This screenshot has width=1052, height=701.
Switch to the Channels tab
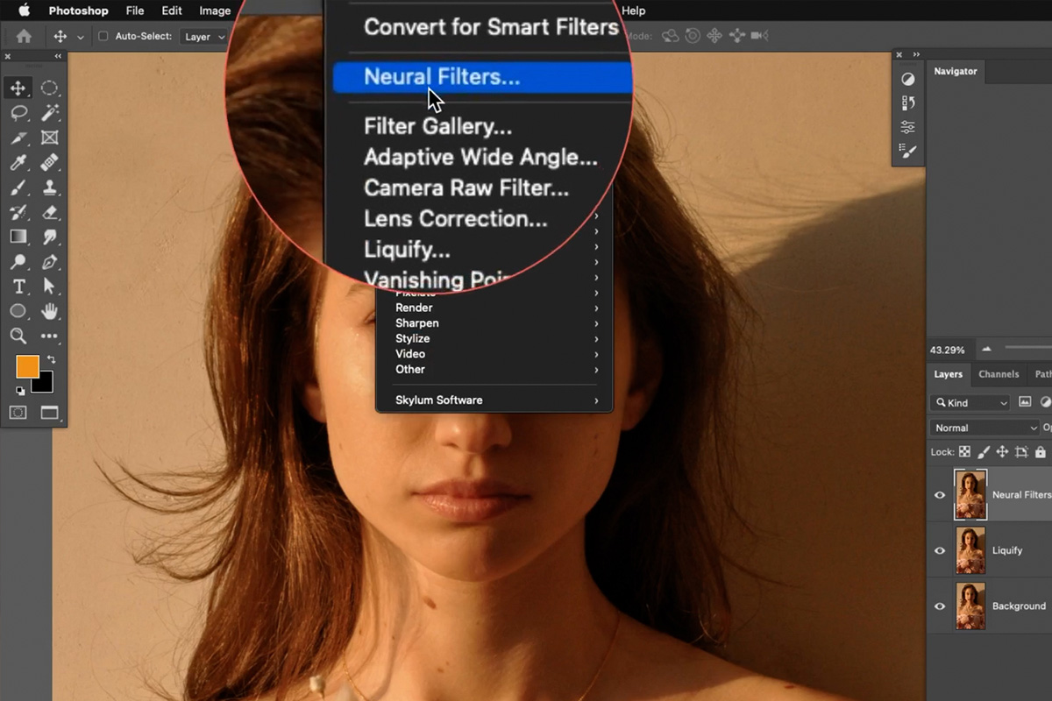pyautogui.click(x=999, y=374)
